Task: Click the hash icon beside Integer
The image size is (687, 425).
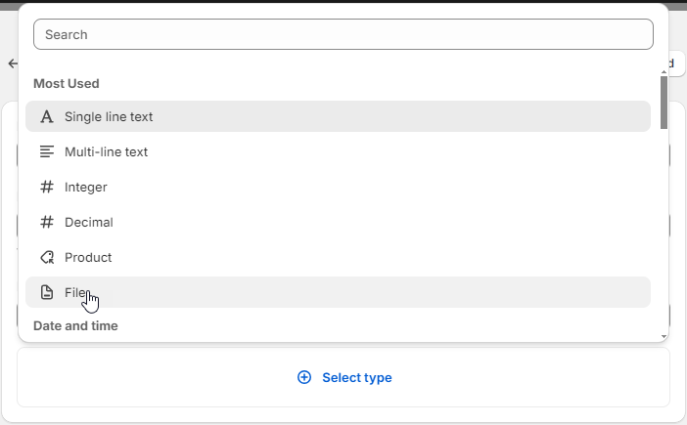Action: [x=47, y=187]
